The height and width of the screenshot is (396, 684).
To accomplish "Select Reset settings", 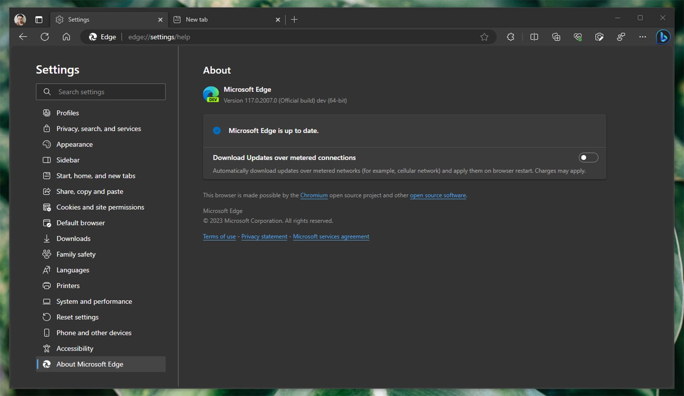I will [101, 317].
